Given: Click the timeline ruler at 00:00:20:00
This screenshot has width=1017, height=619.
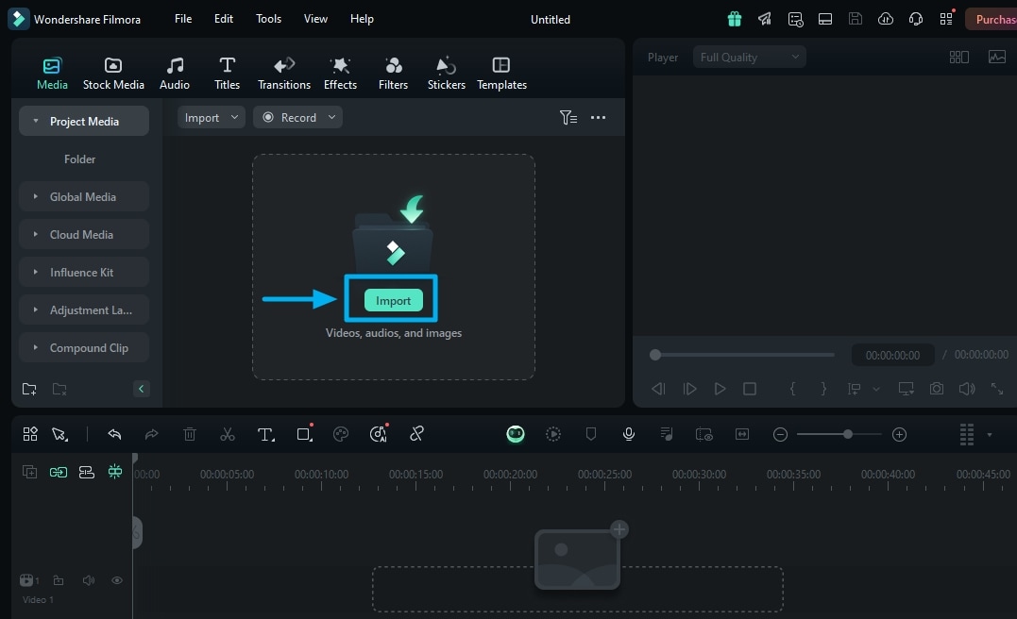Looking at the screenshot, I should tap(510, 476).
